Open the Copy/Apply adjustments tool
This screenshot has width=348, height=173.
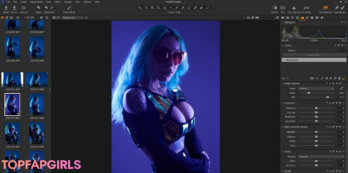tap(339, 8)
